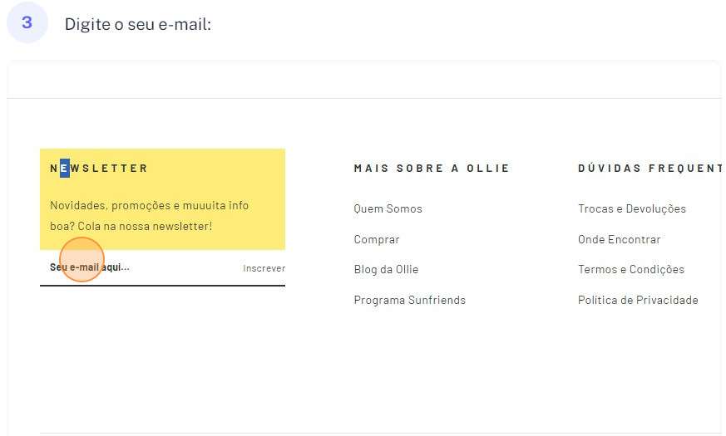
Task: Open Trocas e Devoluções link
Action: 632,208
